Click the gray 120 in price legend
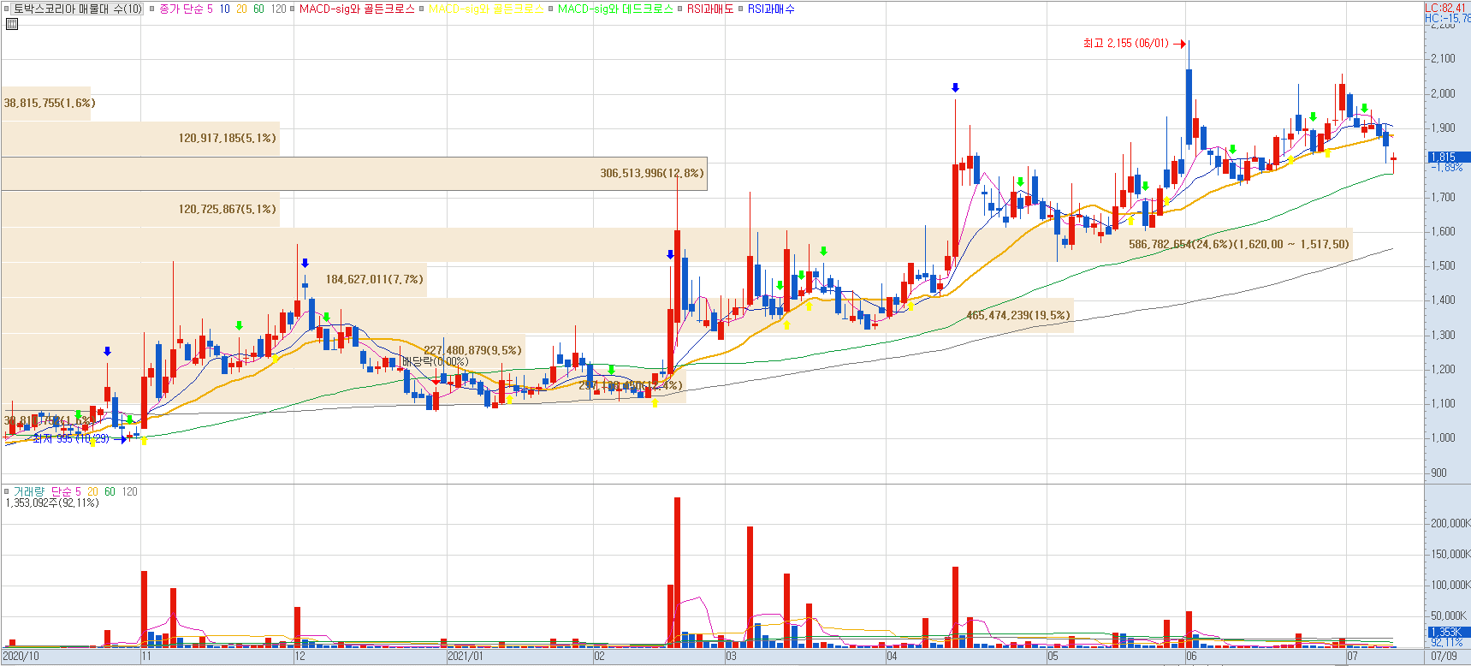This screenshot has width=1471, height=666. [279, 9]
